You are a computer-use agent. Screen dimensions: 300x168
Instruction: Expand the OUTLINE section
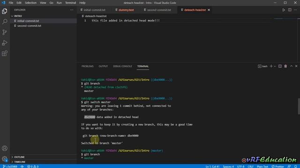coord(44,157)
